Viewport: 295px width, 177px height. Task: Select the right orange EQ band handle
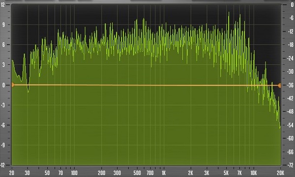(280, 86)
